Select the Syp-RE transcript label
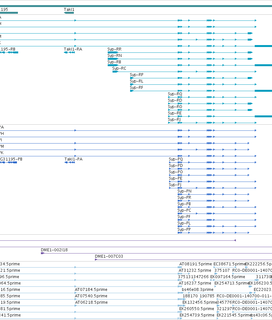The image size is (272, 320). (x=175, y=113)
